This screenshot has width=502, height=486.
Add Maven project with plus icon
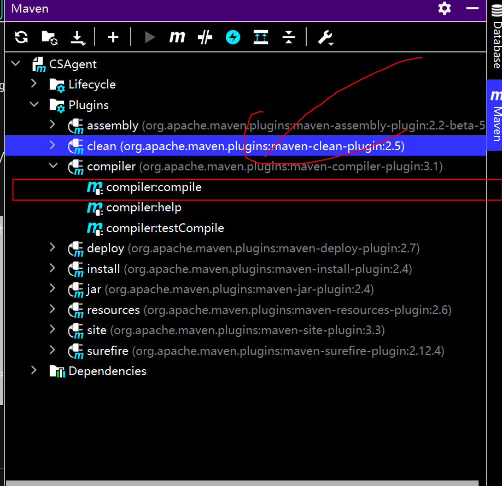point(113,38)
